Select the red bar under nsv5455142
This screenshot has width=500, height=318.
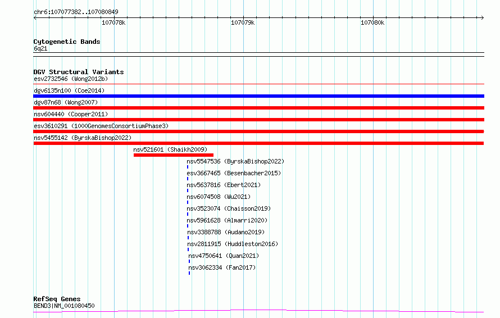coord(258,143)
